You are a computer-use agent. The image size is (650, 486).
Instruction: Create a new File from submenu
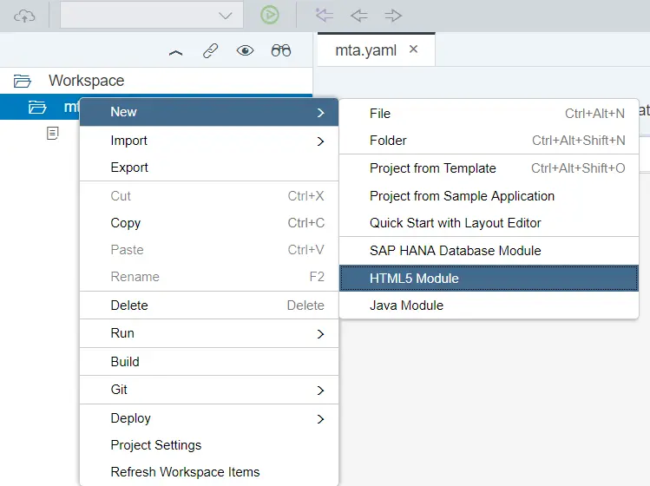click(x=489, y=114)
